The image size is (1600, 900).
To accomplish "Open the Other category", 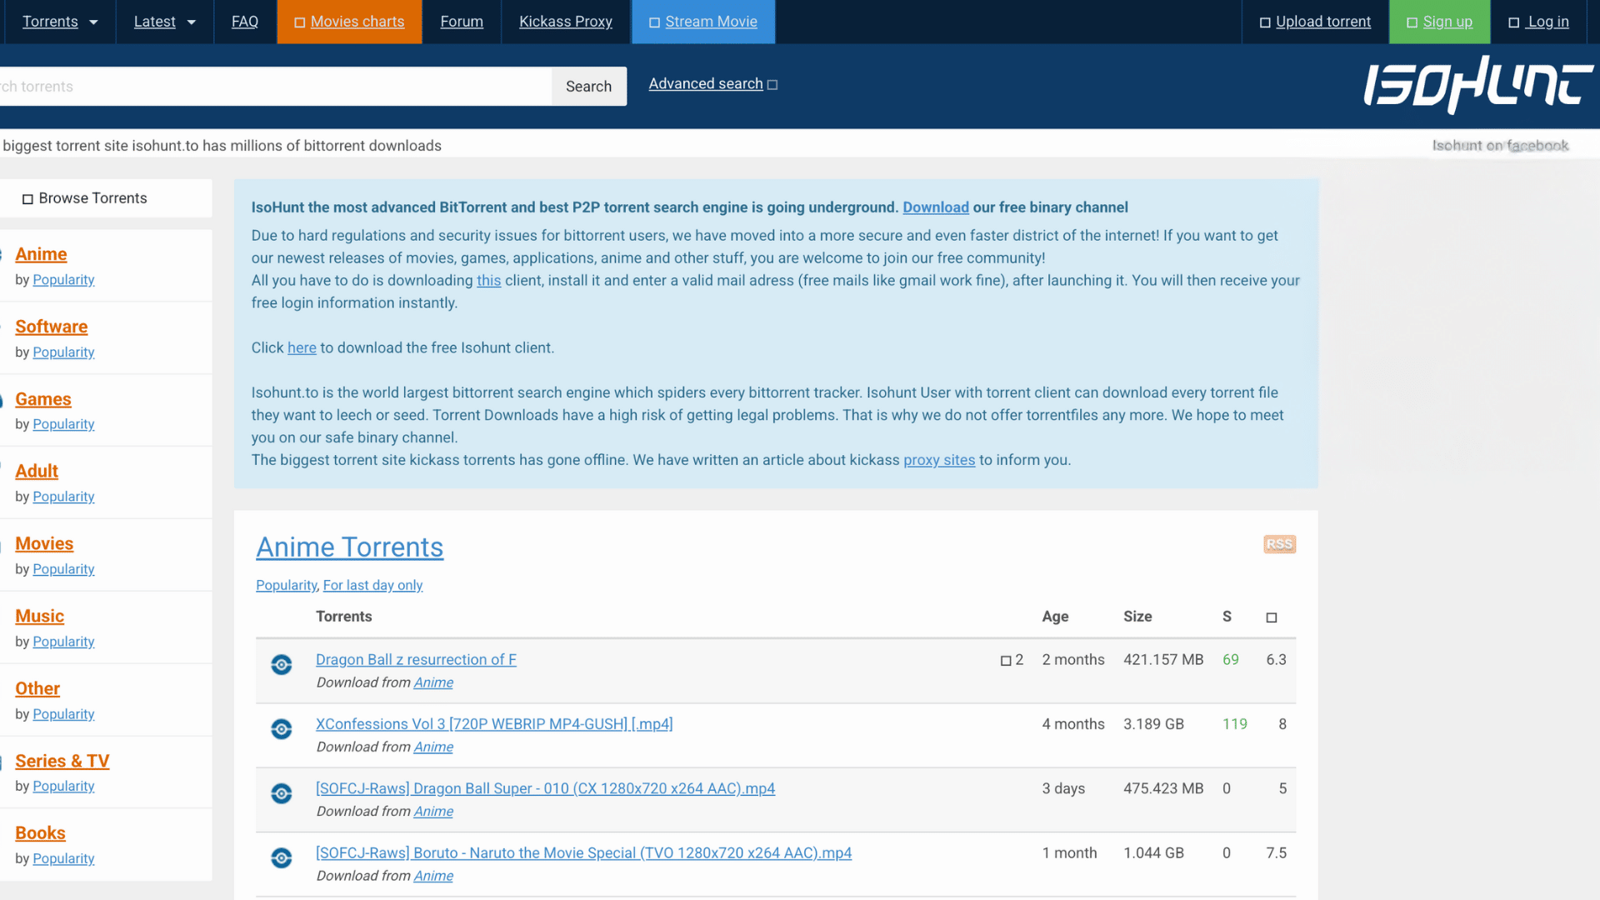I will tap(37, 688).
